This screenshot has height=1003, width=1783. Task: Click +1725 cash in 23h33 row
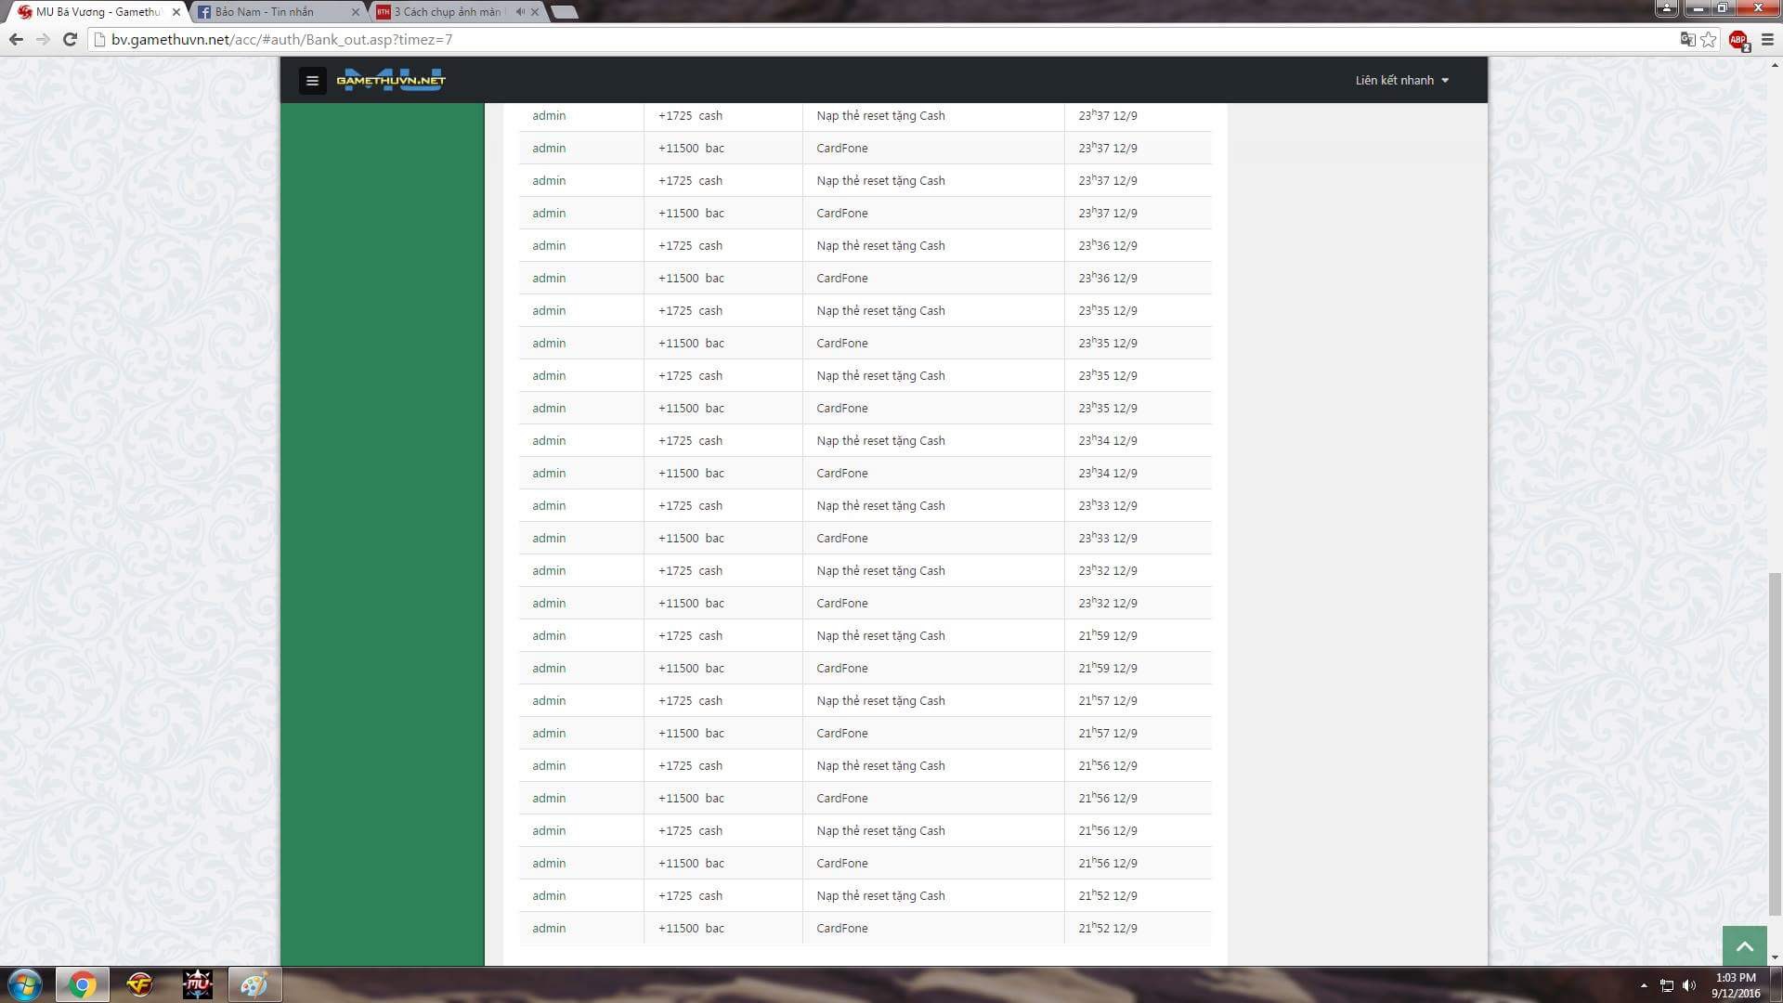[690, 505]
